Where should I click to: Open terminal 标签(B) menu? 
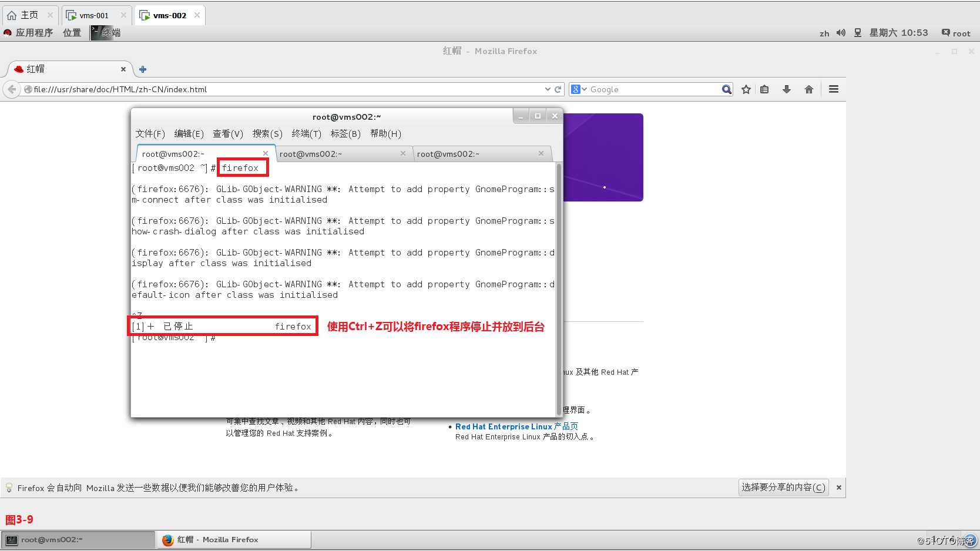[345, 134]
